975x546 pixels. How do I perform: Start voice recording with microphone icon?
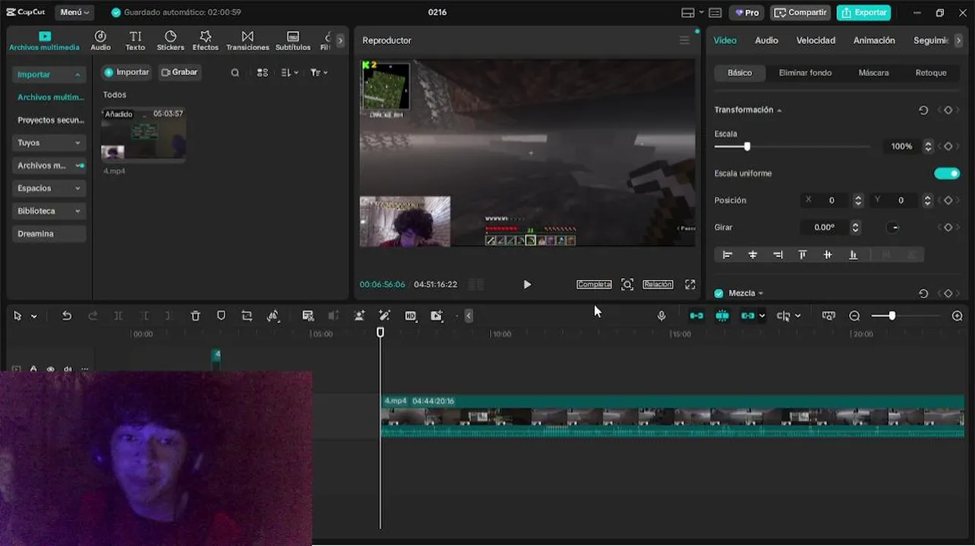[661, 315]
